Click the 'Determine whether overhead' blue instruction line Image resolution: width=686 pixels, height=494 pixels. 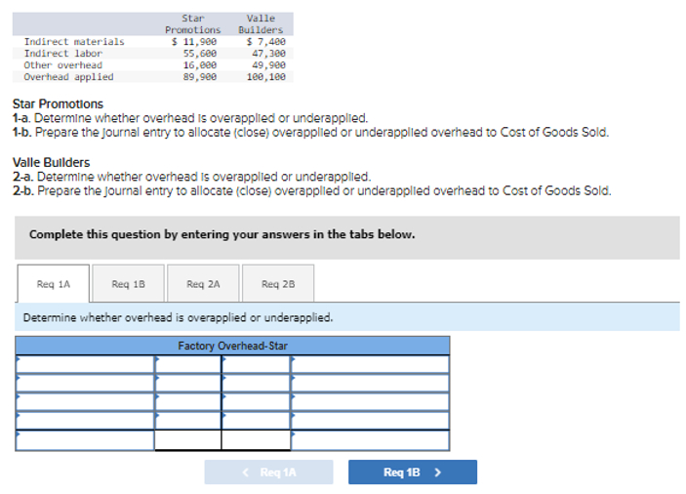click(347, 317)
